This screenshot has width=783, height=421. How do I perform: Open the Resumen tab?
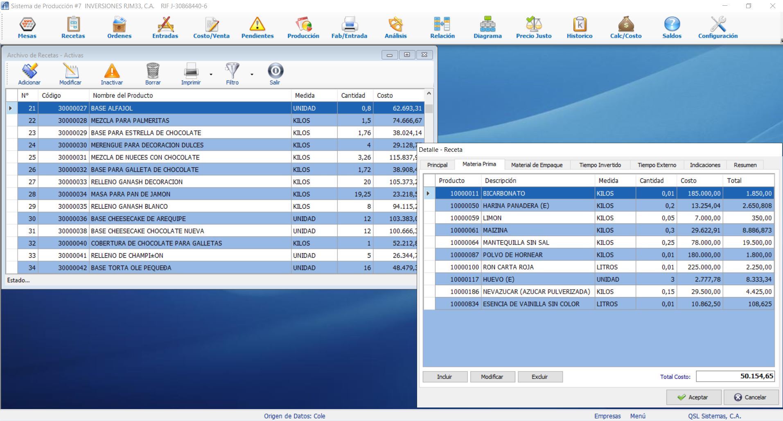click(x=745, y=165)
